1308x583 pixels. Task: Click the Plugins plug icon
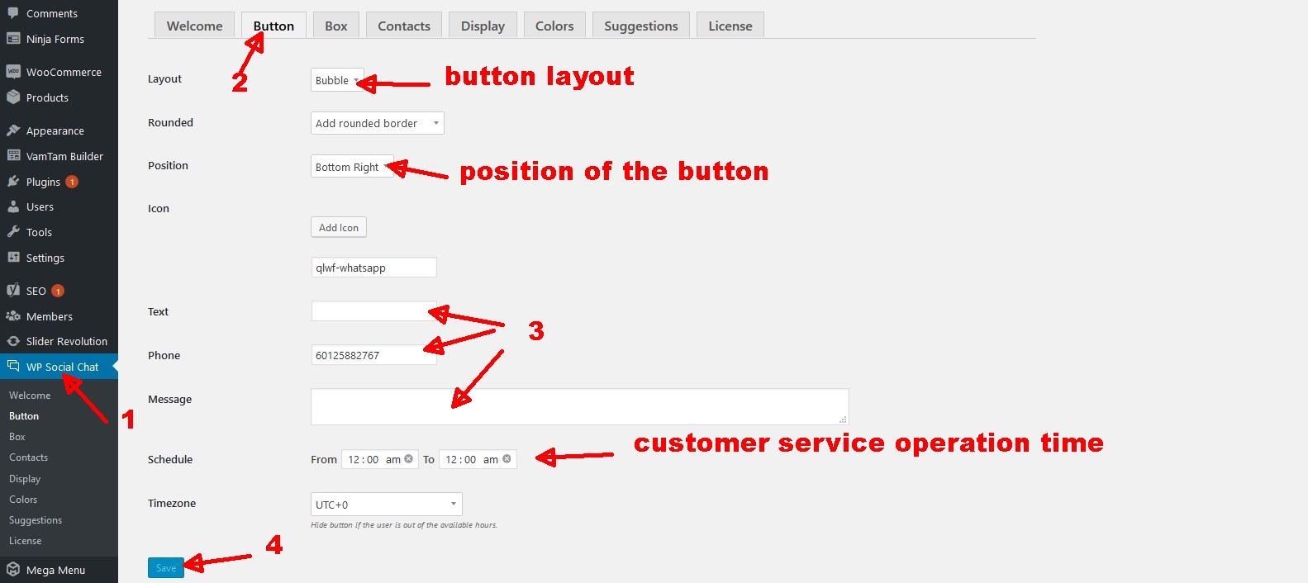[13, 182]
